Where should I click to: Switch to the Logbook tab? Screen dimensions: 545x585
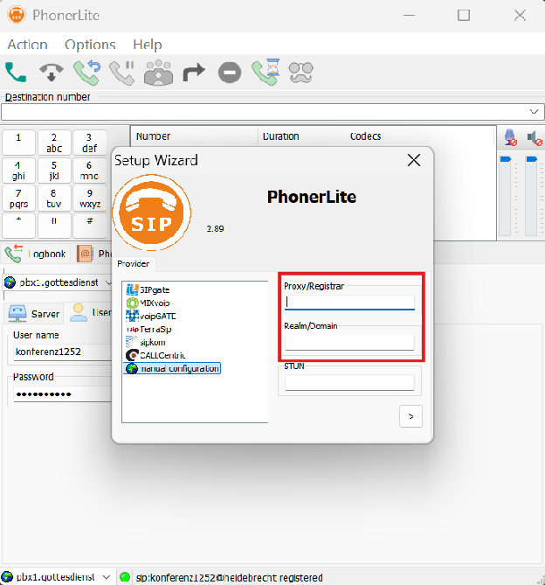pyautogui.click(x=36, y=254)
